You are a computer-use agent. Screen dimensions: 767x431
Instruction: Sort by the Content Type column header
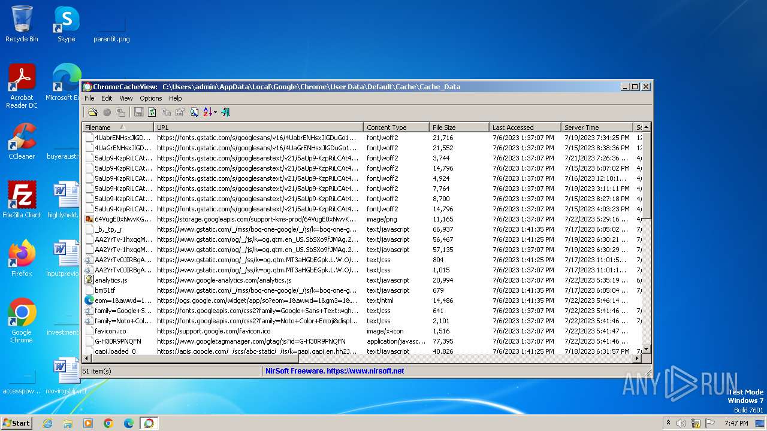(x=396, y=127)
